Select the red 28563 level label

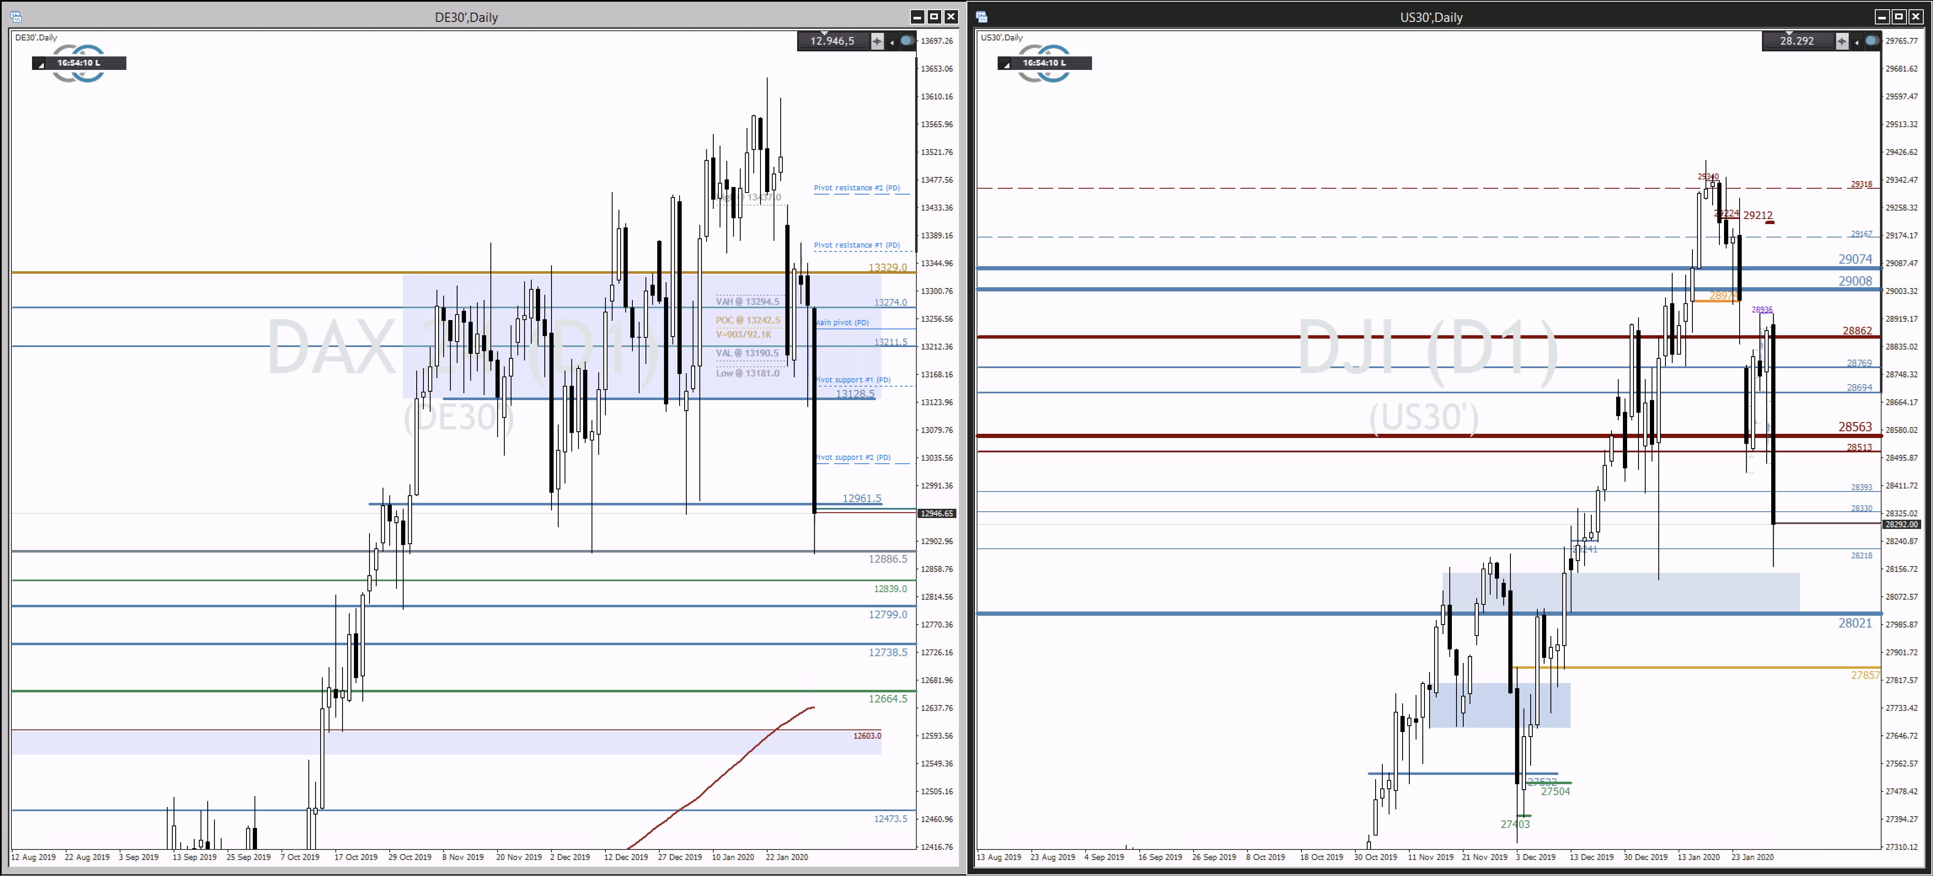[x=1856, y=426]
